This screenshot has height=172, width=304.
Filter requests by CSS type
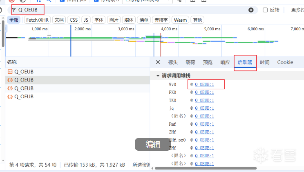(x=74, y=20)
